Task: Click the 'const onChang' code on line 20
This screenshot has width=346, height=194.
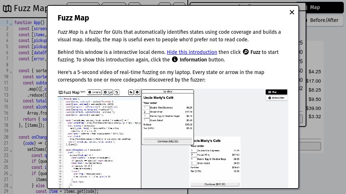Action: click(33, 137)
